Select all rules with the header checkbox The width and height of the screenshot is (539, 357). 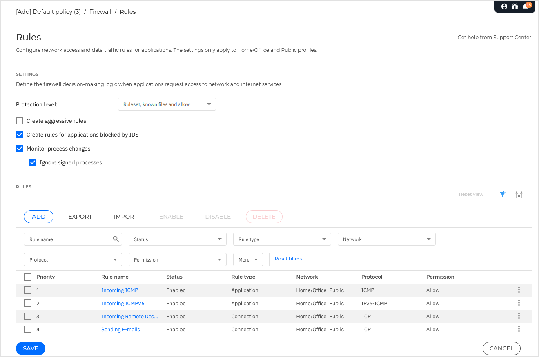click(x=28, y=277)
